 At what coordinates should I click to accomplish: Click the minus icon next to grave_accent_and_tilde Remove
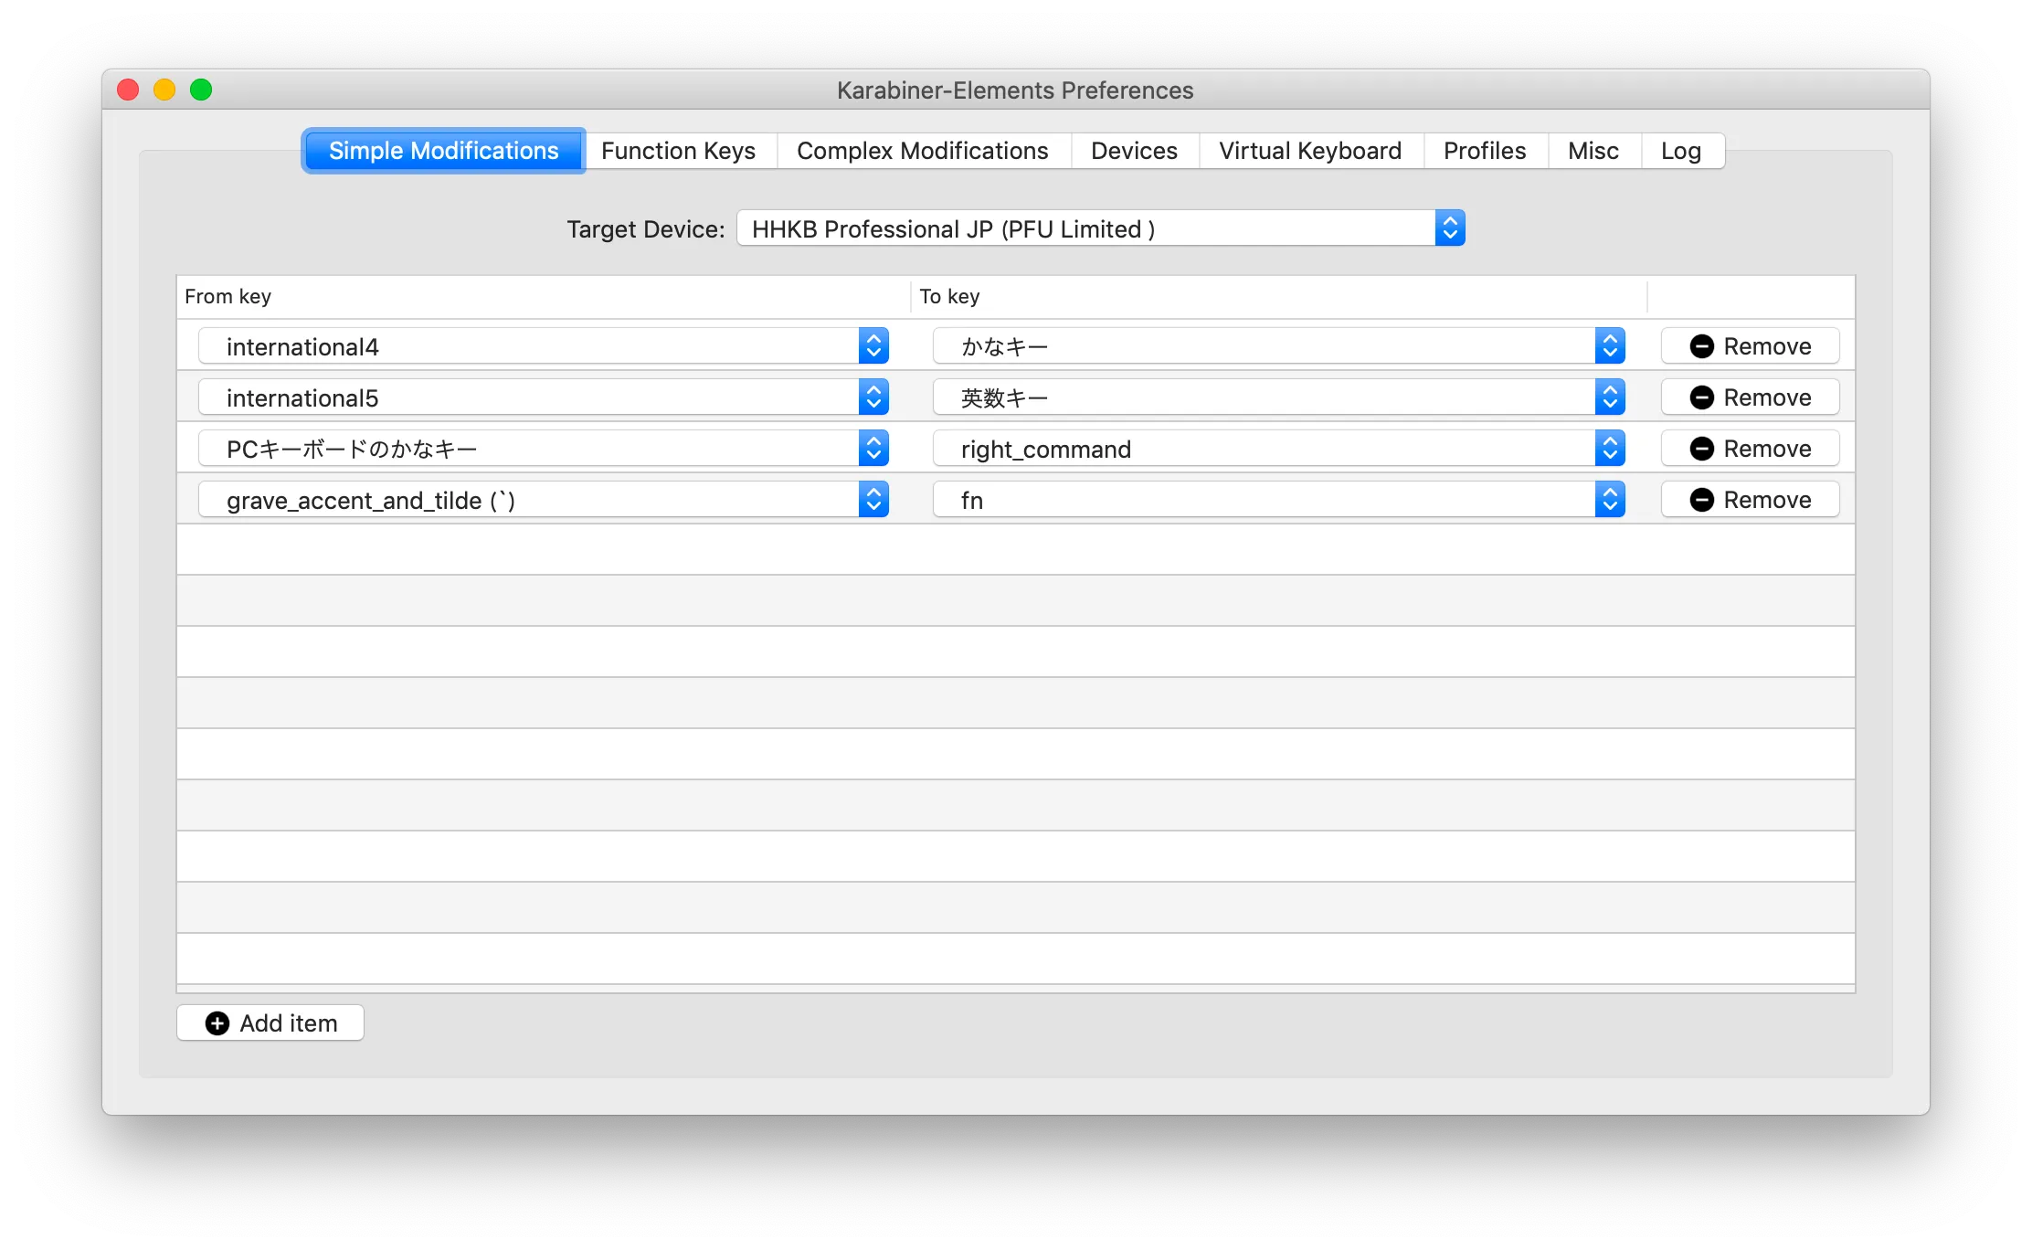click(x=1701, y=499)
